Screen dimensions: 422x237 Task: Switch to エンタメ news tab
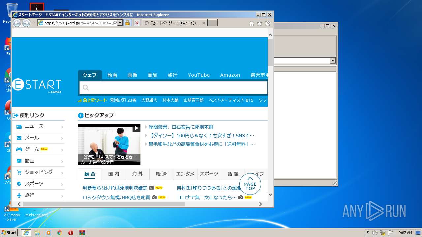(x=185, y=174)
